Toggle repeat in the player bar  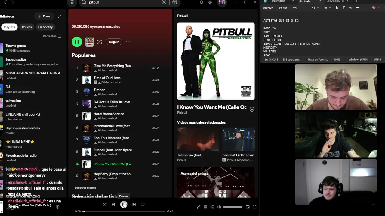143,204
